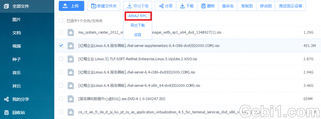Click the 2.94G size value
Viewport: 321px width, 119px height.
[308, 72]
